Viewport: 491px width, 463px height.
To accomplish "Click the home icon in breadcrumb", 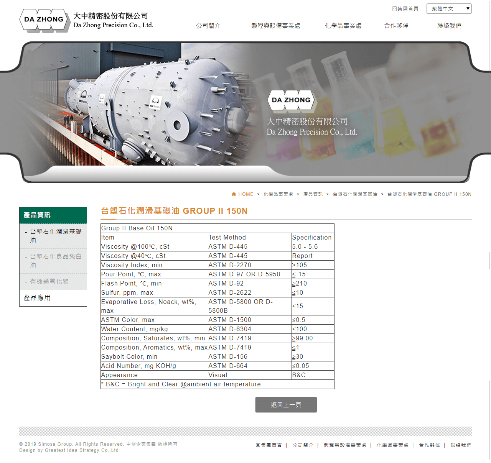I will 234,194.
